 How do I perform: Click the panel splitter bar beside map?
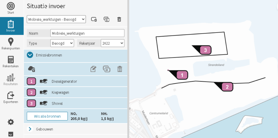pos(128,69)
